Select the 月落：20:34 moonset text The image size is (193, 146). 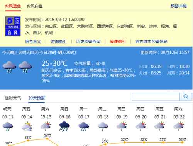(178, 73)
